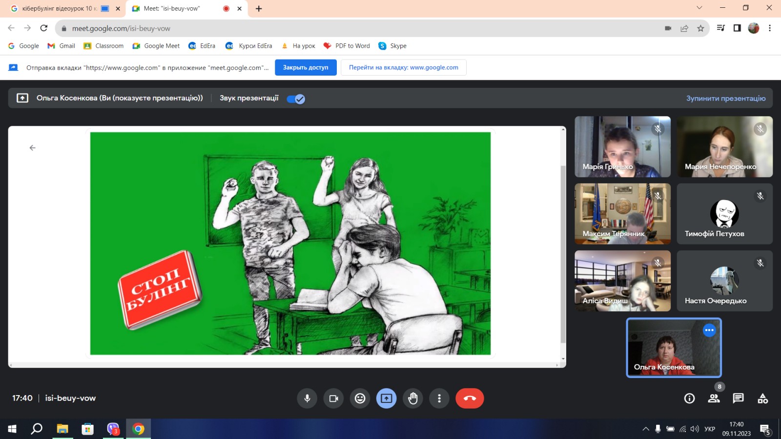The image size is (781, 439).
Task: Mute the microphone
Action: 307,399
